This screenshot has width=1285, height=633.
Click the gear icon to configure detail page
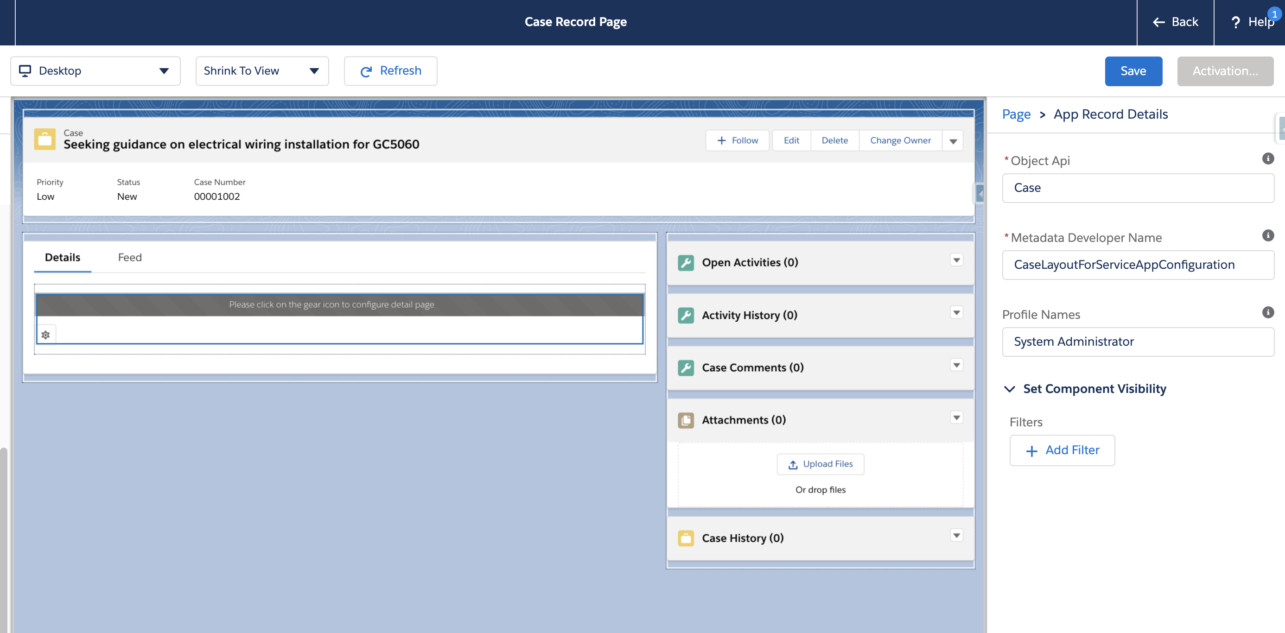click(45, 334)
